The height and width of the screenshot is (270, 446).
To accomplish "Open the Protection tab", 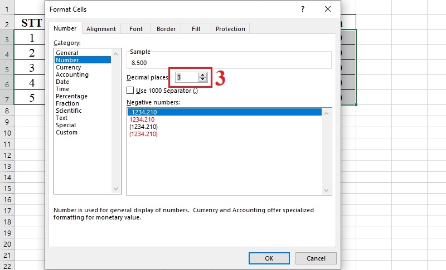I will pyautogui.click(x=230, y=29).
